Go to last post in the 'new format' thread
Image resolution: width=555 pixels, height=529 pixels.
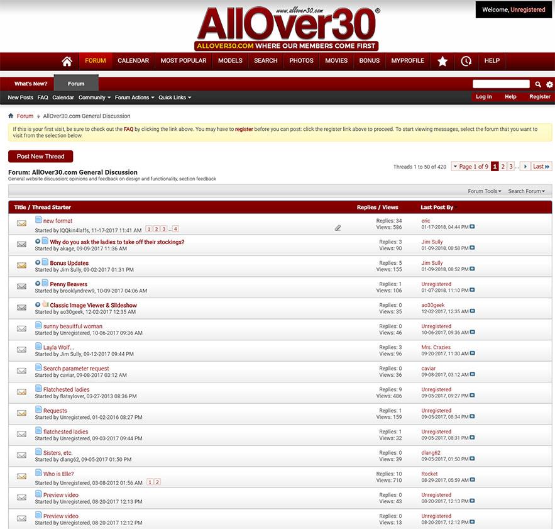tap(472, 227)
